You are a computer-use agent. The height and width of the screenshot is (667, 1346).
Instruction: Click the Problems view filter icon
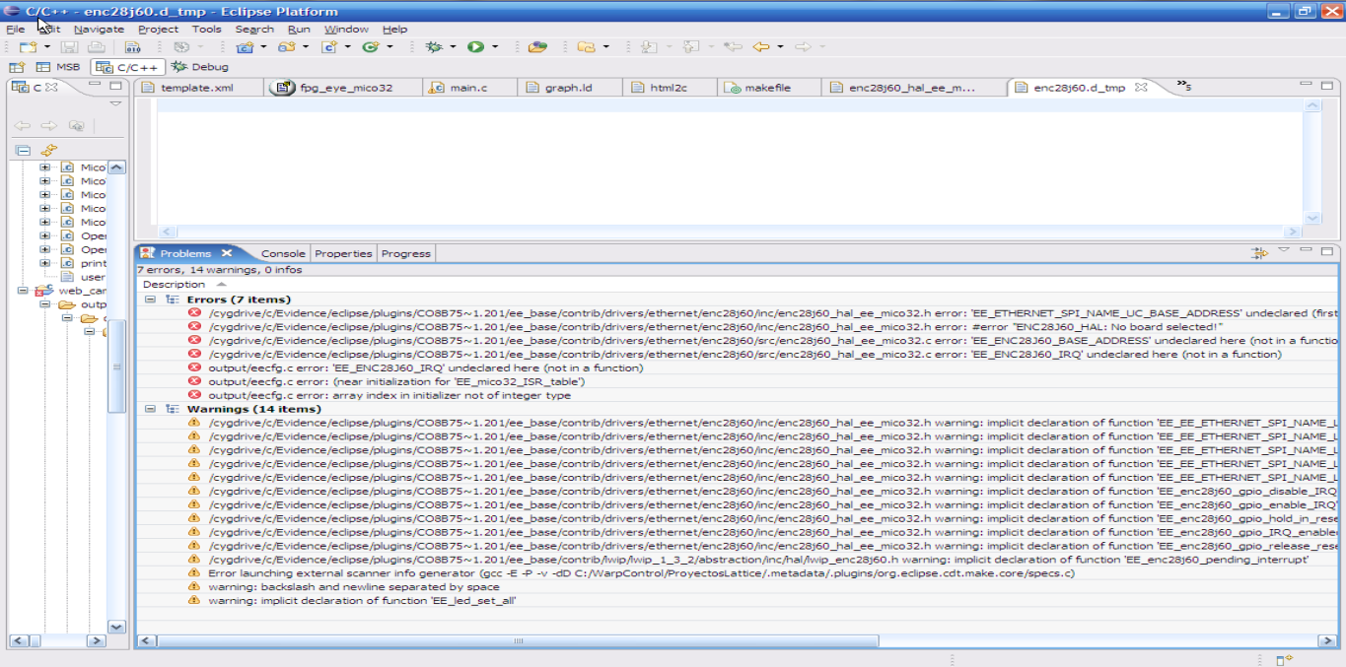1259,253
